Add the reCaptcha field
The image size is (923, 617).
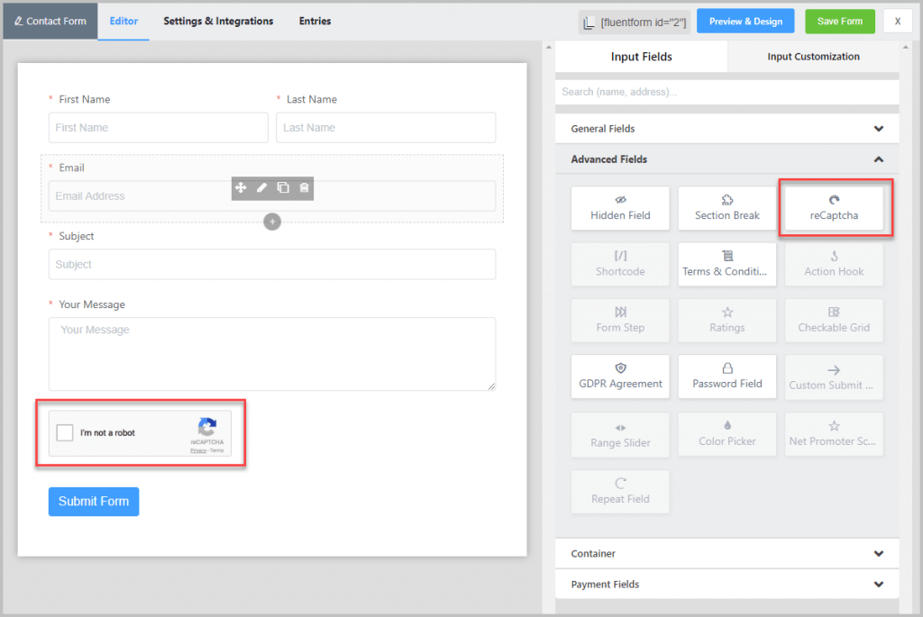click(834, 208)
